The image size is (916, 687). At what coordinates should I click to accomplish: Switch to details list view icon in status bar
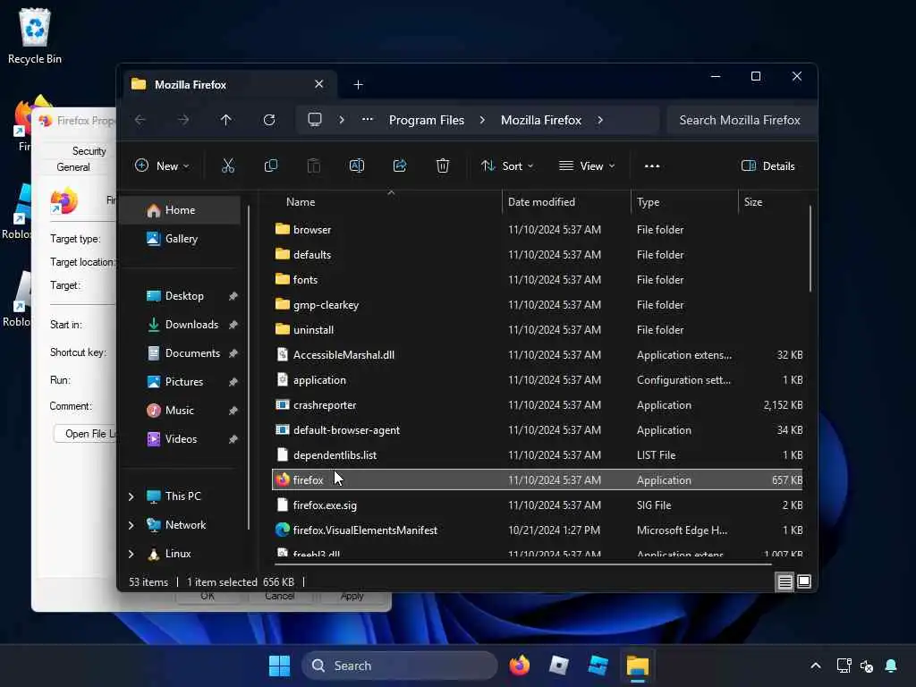pyautogui.click(x=785, y=581)
